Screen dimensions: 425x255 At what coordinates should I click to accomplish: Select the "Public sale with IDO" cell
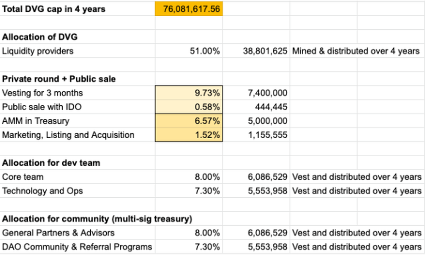[x=42, y=107]
